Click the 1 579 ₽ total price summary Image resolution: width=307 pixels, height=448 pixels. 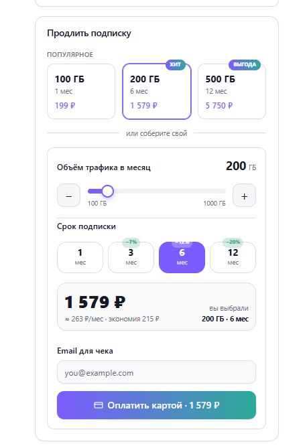(95, 302)
